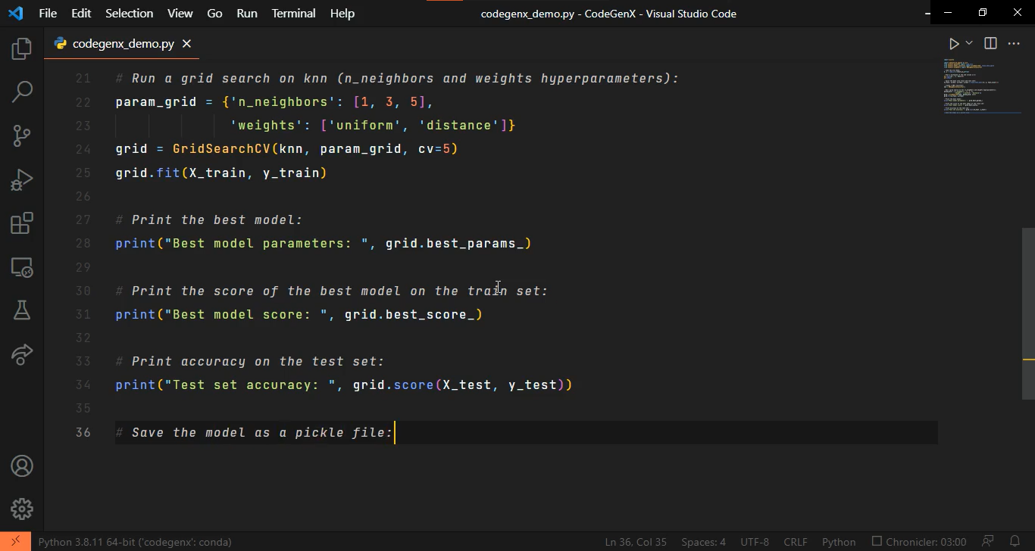Open the Run menu
The width and height of the screenshot is (1035, 551).
246,14
